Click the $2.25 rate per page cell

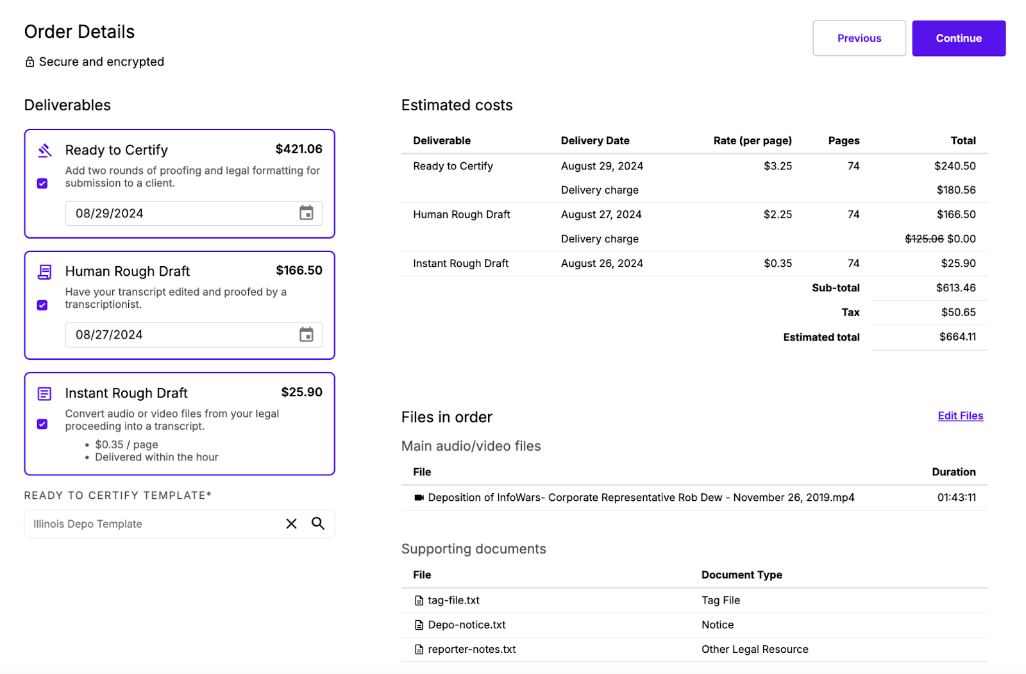[x=778, y=215]
